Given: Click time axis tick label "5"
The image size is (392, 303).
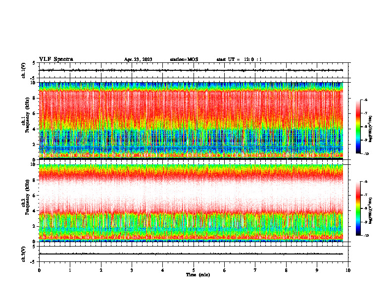Looking at the screenshot, I should [x=194, y=270].
